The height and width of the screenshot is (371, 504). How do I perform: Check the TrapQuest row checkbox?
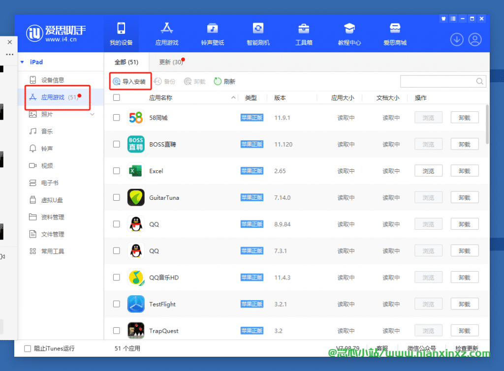pyautogui.click(x=116, y=331)
